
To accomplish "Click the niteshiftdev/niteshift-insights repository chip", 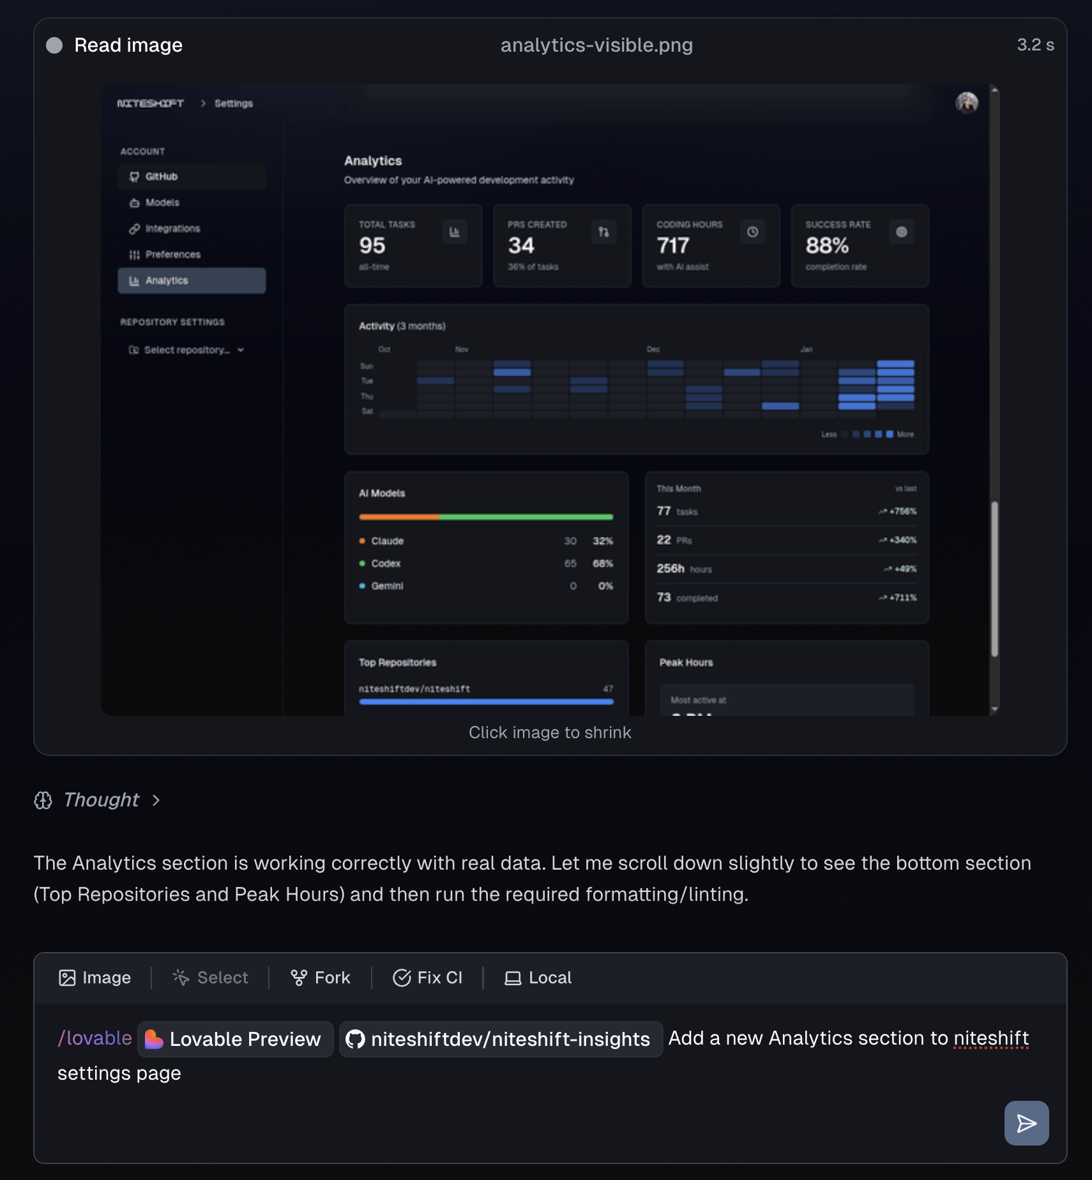I will click(501, 1039).
